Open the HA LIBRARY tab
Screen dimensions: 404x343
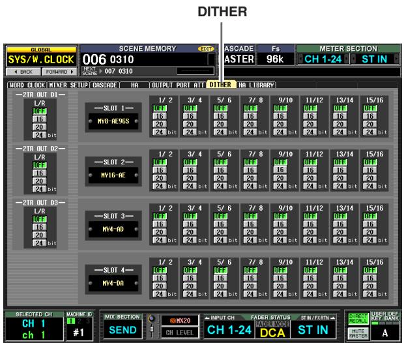(x=256, y=85)
